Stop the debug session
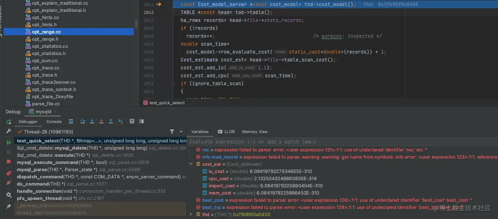 pyautogui.click(x=9, y=161)
